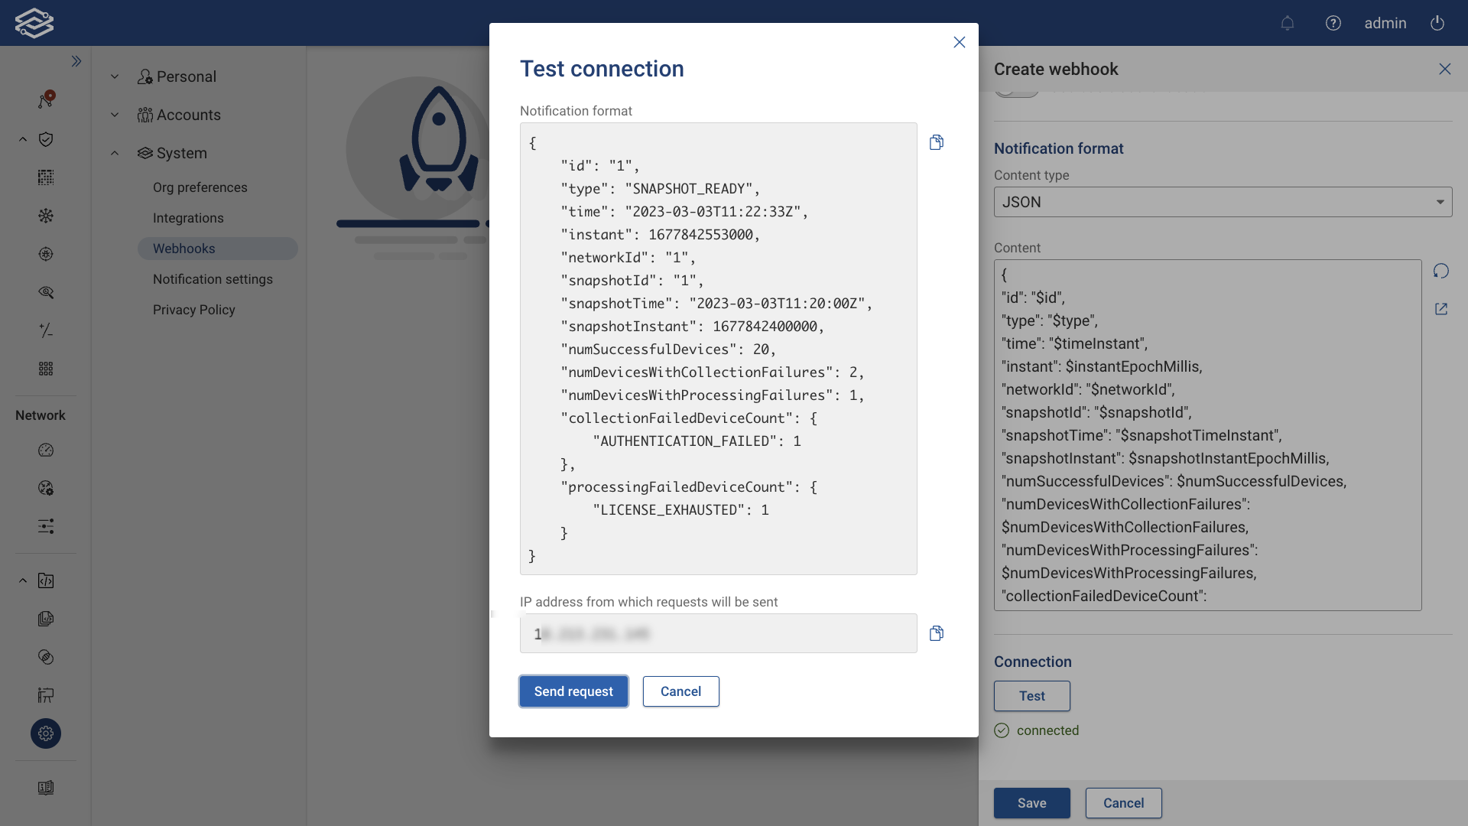The image size is (1468, 826).
Task: Click the power/logout icon
Action: tap(1437, 23)
